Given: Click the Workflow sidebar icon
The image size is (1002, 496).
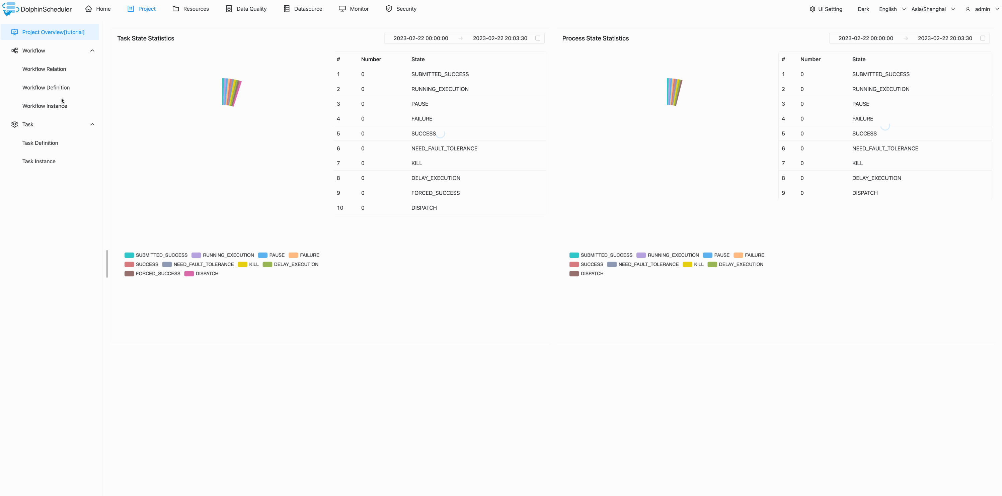Looking at the screenshot, I should tap(14, 50).
